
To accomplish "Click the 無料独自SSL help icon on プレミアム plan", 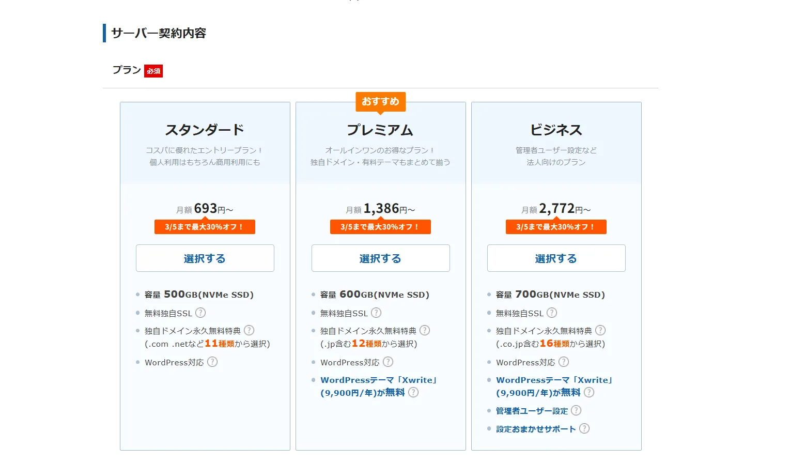I will click(x=377, y=313).
